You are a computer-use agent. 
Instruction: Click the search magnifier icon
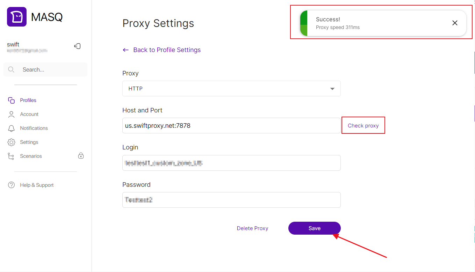[11, 69]
